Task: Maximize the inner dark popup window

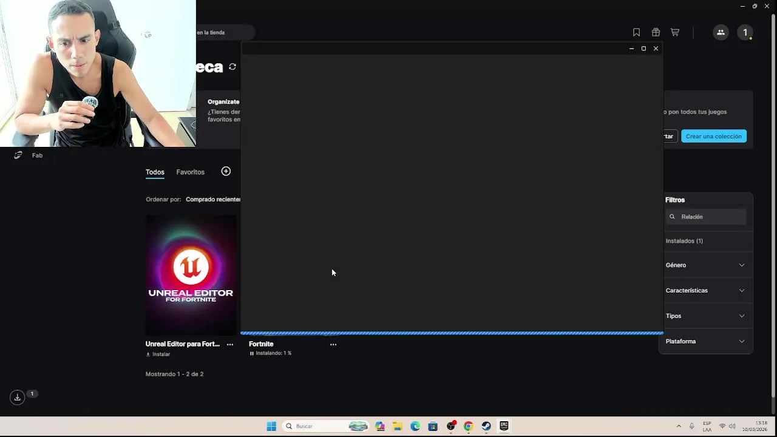Action: (643, 49)
